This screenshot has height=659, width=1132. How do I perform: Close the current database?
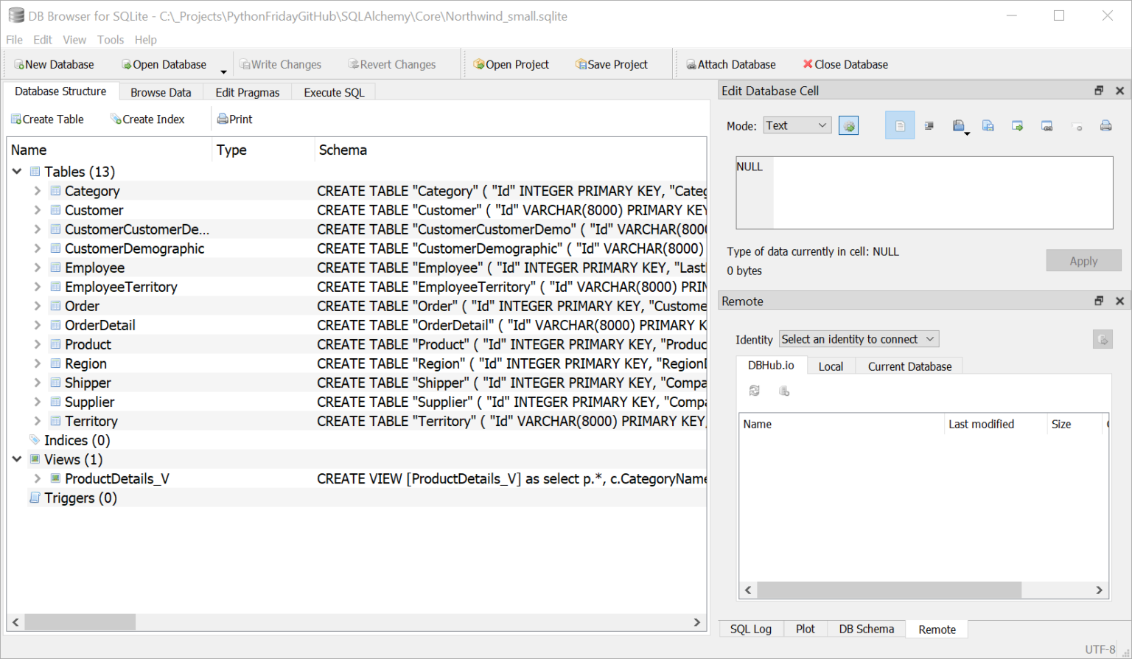coord(845,64)
